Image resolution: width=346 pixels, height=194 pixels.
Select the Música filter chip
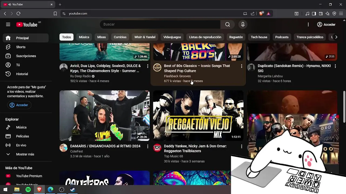point(84,37)
